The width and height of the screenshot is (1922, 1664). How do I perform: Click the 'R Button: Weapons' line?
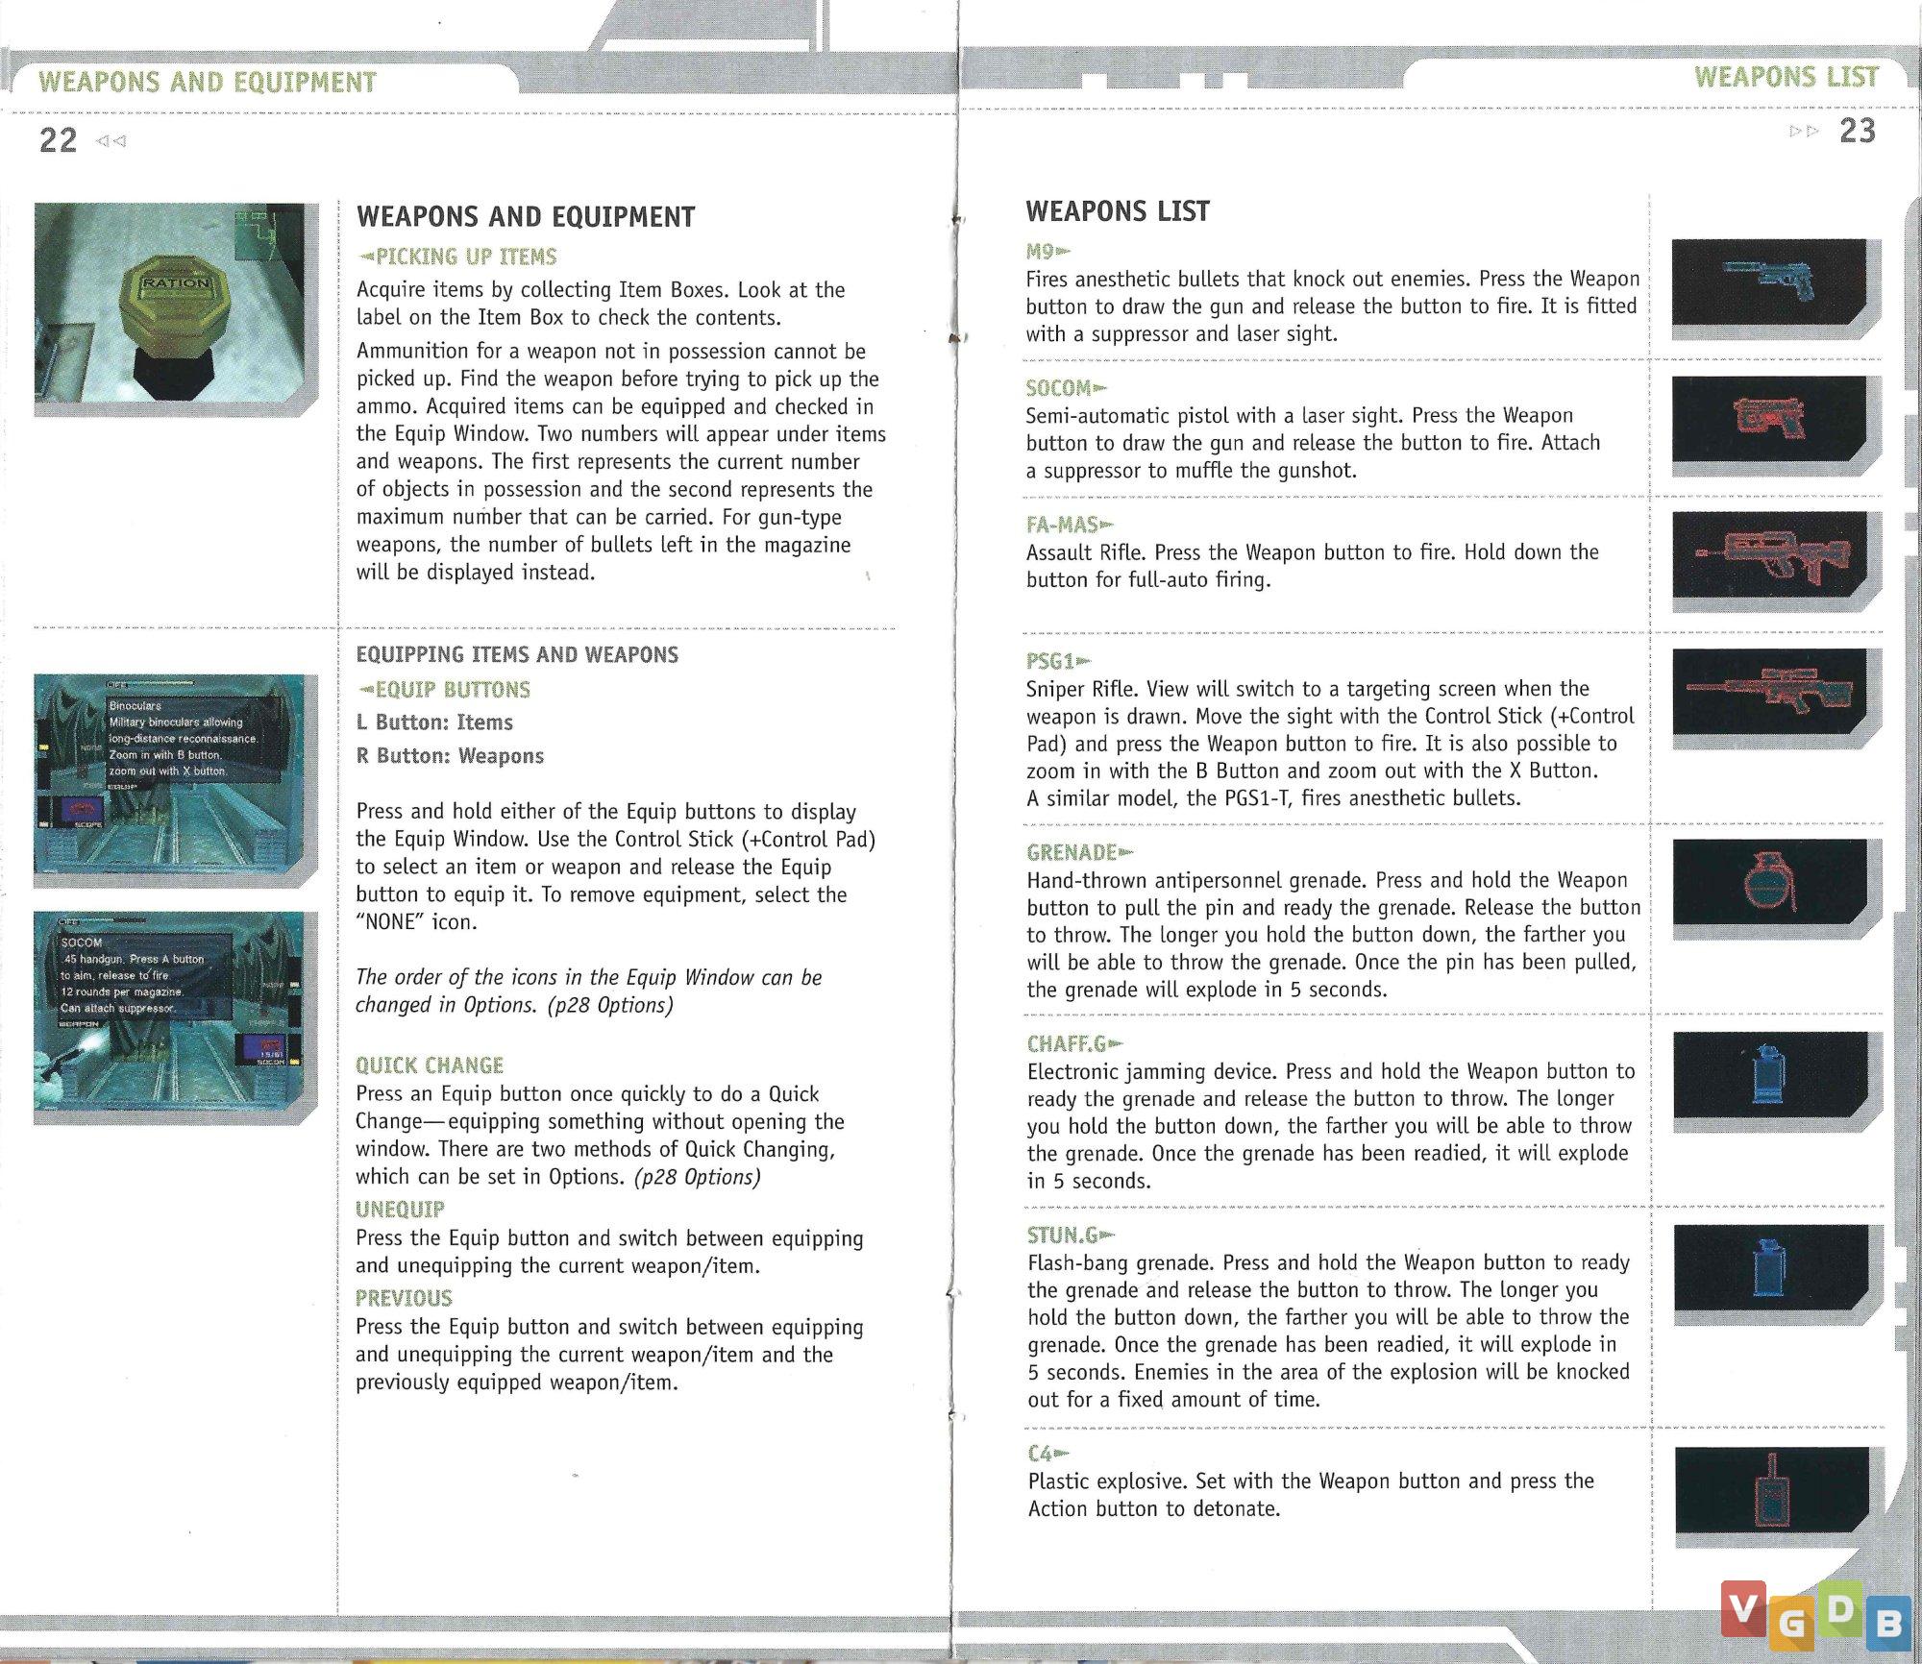click(450, 756)
